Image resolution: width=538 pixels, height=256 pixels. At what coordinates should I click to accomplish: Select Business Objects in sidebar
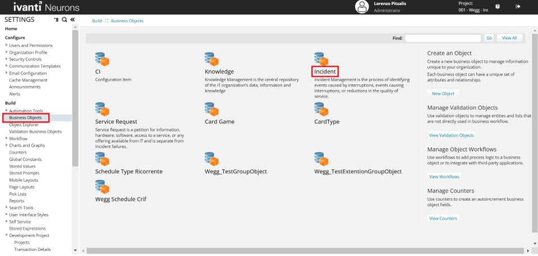click(25, 118)
